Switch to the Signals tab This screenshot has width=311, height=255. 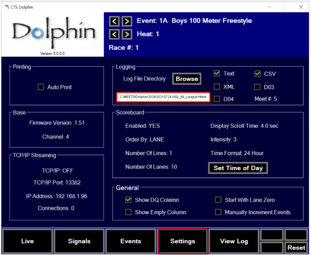pyautogui.click(x=79, y=241)
